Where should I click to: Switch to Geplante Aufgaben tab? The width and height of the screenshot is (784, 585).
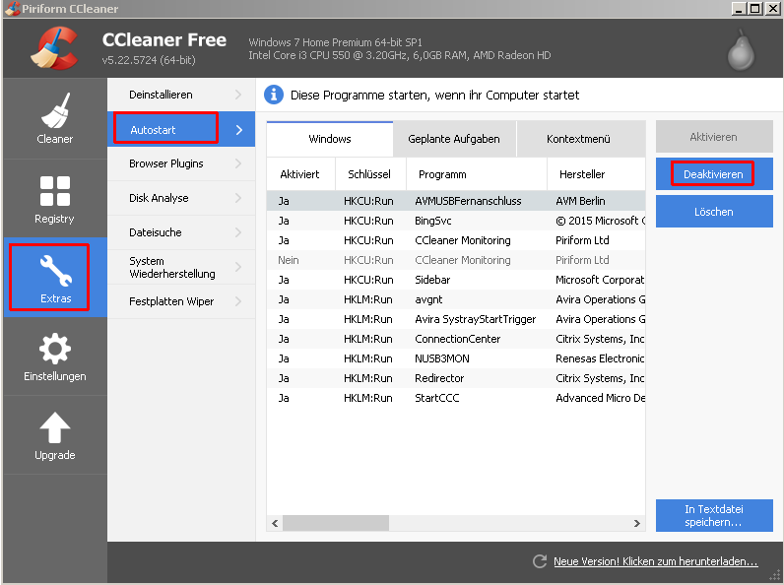click(x=454, y=139)
